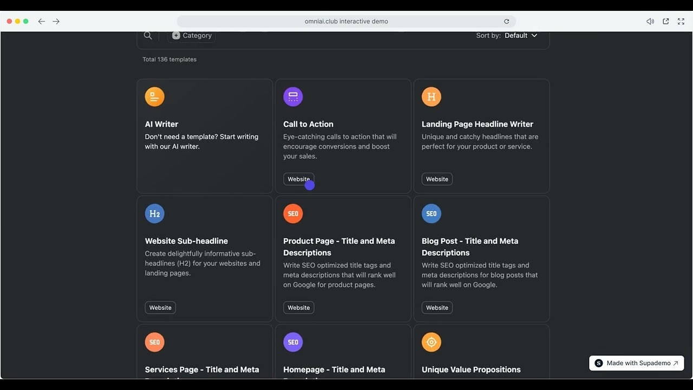Click the Blog Post SEO icon
The image size is (693, 390).
(432, 213)
